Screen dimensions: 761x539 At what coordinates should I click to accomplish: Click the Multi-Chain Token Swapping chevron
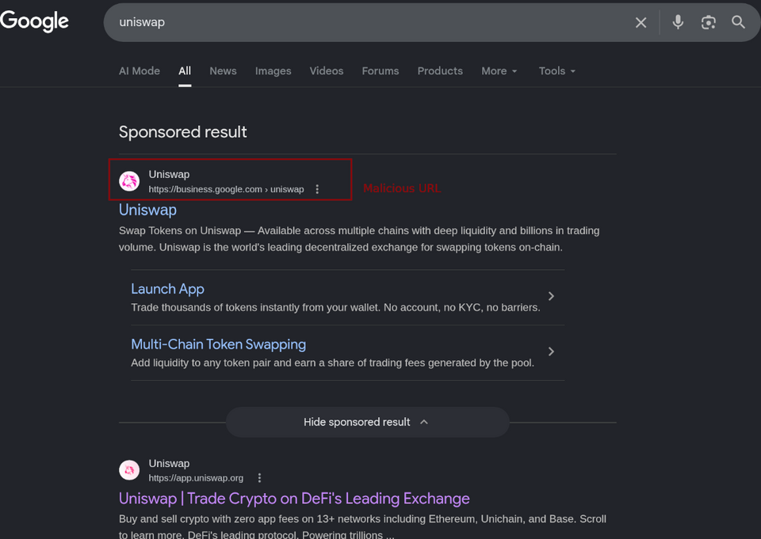point(551,351)
